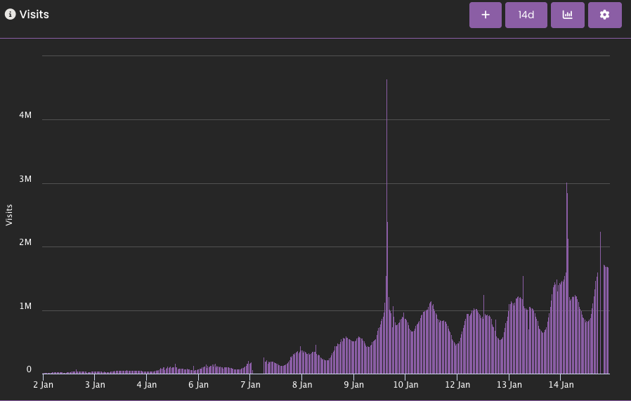The width and height of the screenshot is (631, 401).
Task: Click the '9 Jan' x-axis label
Action: [353, 385]
